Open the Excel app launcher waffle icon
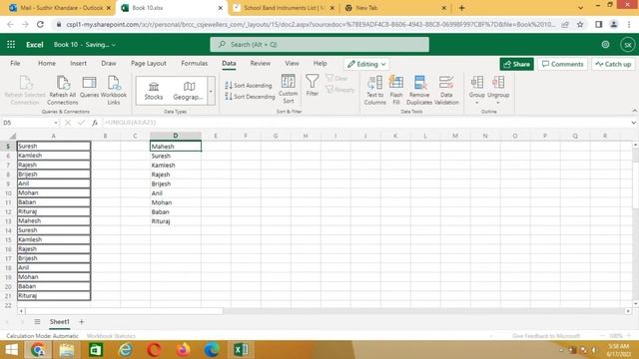Screen dimensions: 639x359 (11, 44)
